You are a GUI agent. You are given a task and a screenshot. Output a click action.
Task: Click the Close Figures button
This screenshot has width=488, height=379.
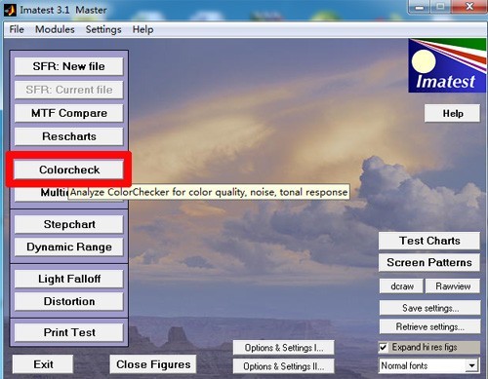coord(153,364)
